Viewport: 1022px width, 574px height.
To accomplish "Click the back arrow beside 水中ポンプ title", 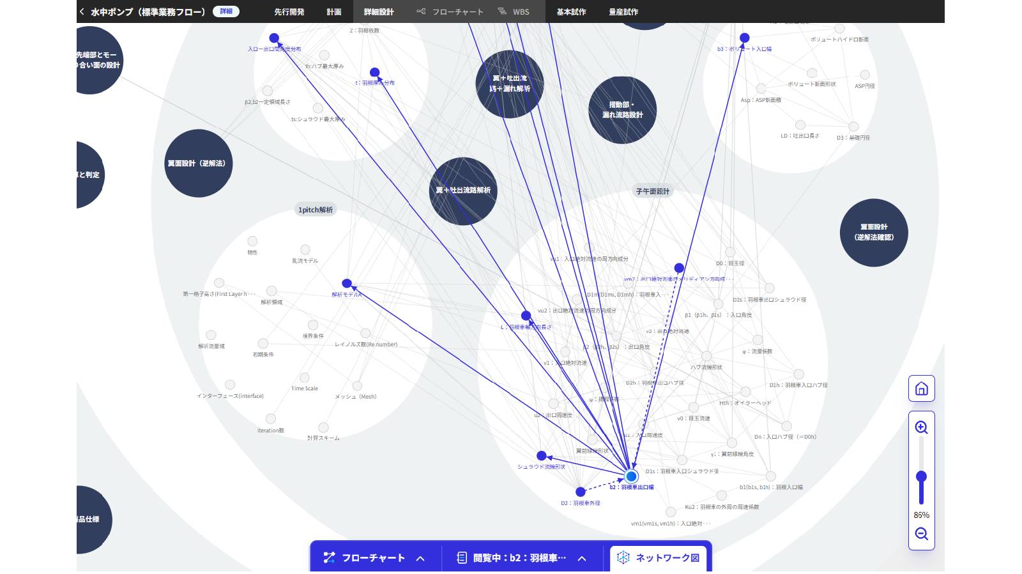I will [82, 11].
